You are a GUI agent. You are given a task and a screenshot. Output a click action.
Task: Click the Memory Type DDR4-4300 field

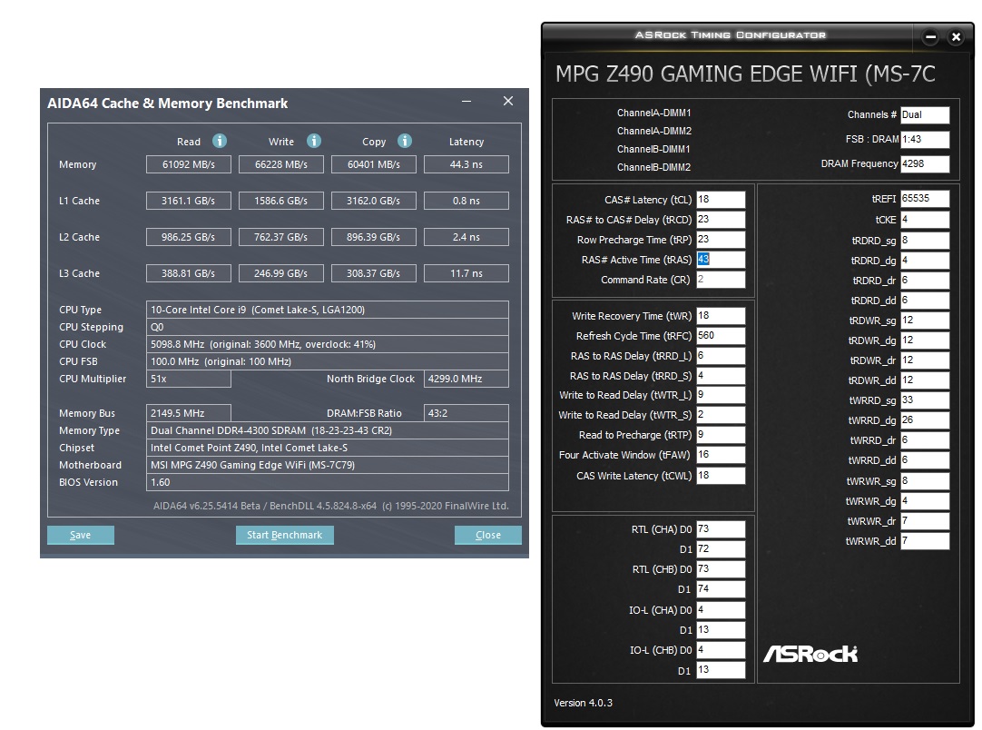(x=328, y=430)
